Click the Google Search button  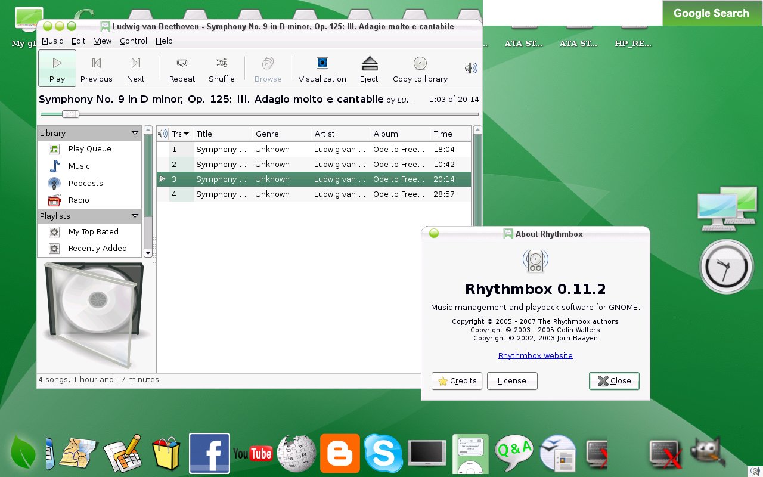click(x=712, y=13)
